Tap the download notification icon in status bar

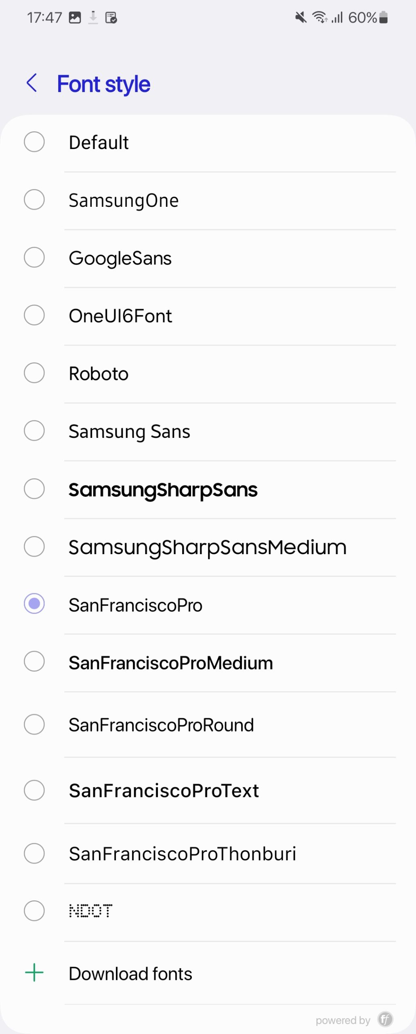coord(93,18)
